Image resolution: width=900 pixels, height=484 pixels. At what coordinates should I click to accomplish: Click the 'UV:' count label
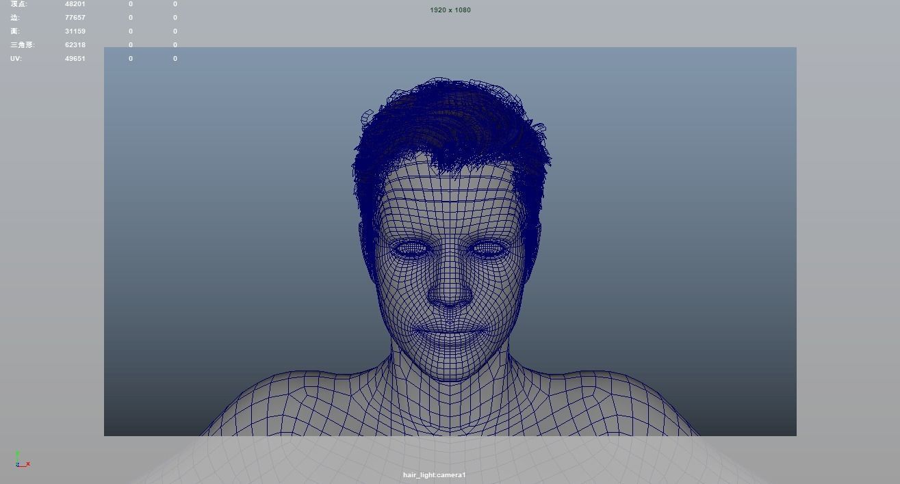tap(16, 59)
